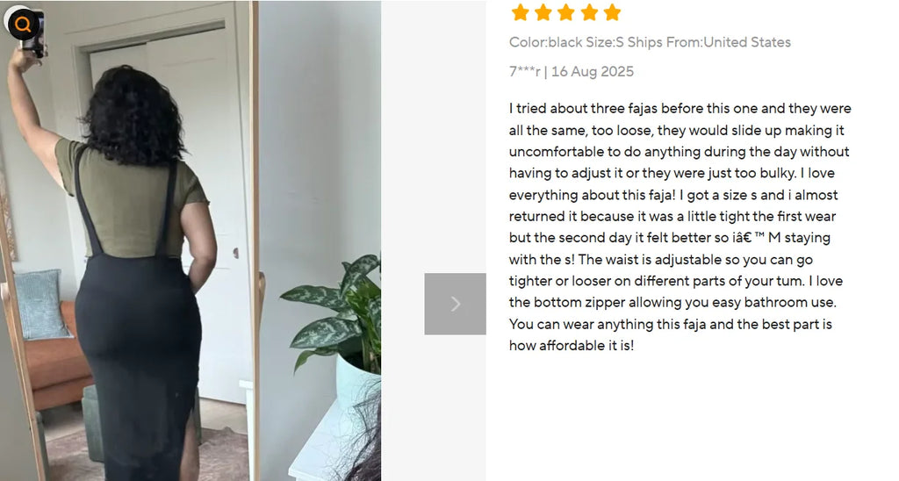Click the second orange rating star

pyautogui.click(x=543, y=12)
